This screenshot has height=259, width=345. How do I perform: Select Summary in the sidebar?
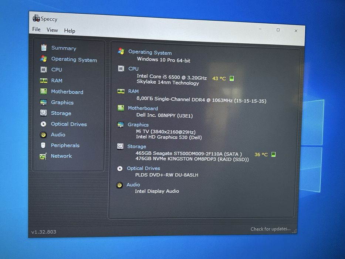(x=64, y=48)
